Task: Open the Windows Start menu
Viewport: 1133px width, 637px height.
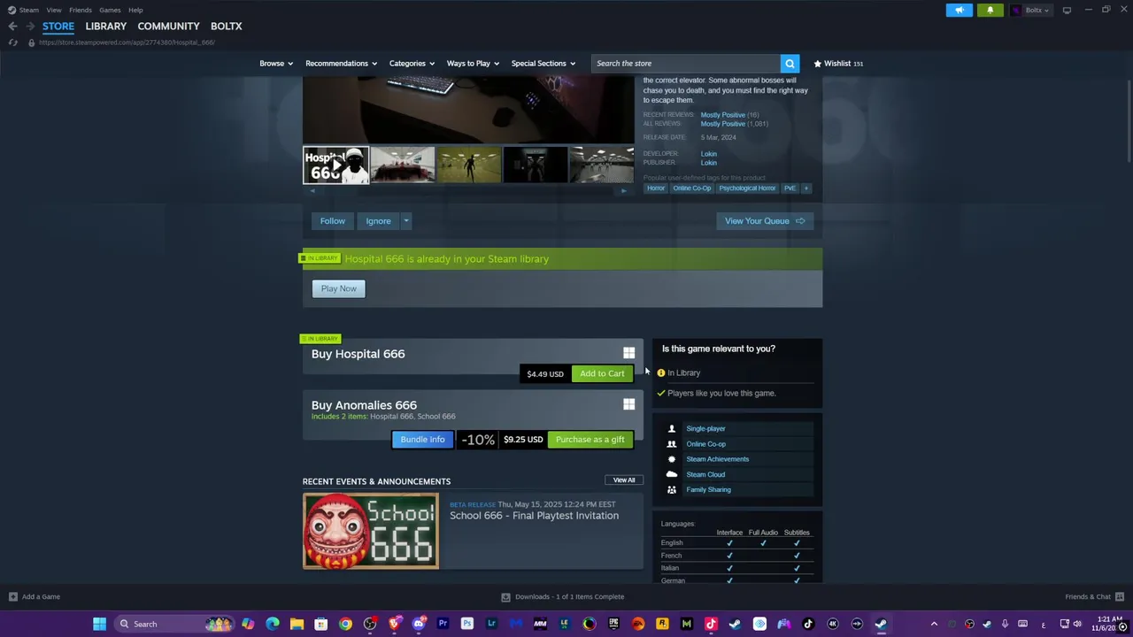Action: (99, 624)
